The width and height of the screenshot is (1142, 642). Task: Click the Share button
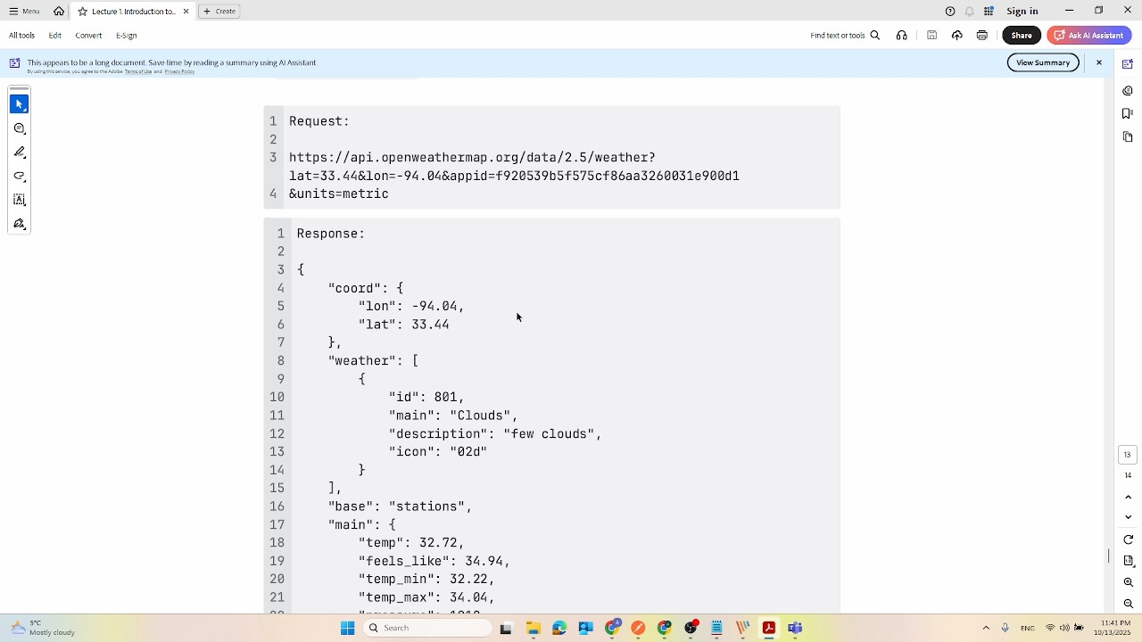pos(1021,36)
